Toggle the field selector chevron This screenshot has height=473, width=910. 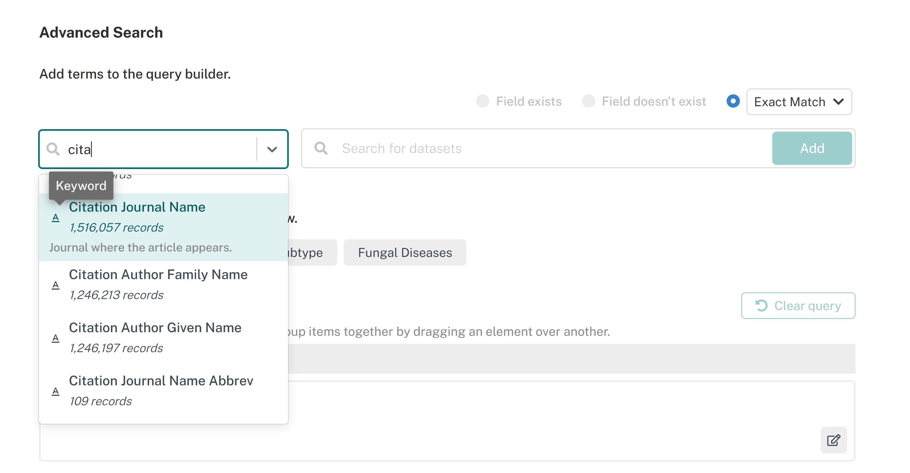[x=272, y=149]
